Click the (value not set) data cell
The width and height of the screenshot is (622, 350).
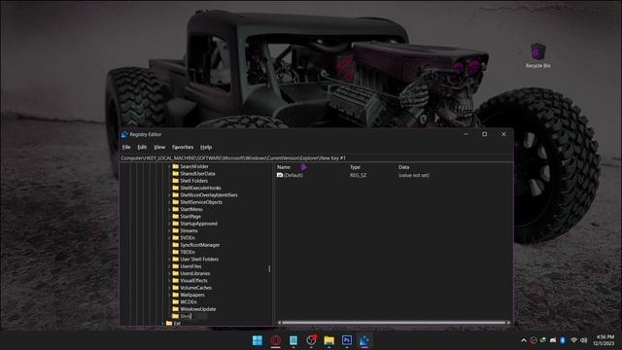414,175
